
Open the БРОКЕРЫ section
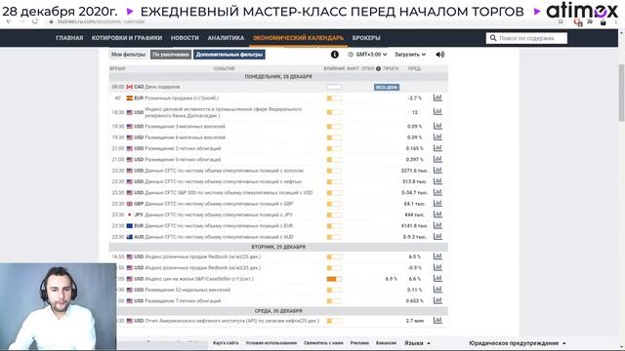[x=366, y=38]
